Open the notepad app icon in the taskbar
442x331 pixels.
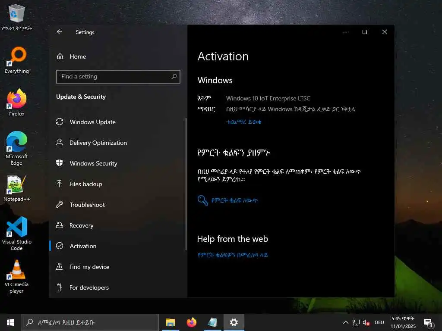click(x=212, y=322)
